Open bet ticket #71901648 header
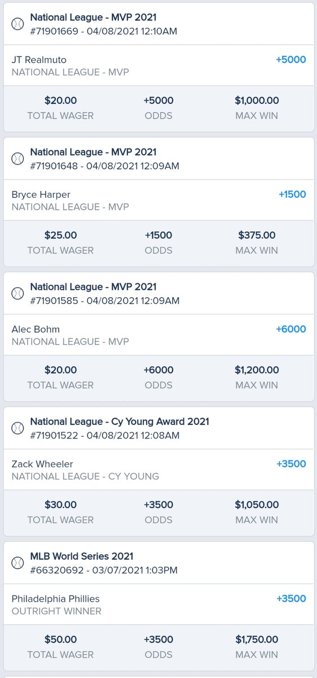 pyautogui.click(x=158, y=159)
